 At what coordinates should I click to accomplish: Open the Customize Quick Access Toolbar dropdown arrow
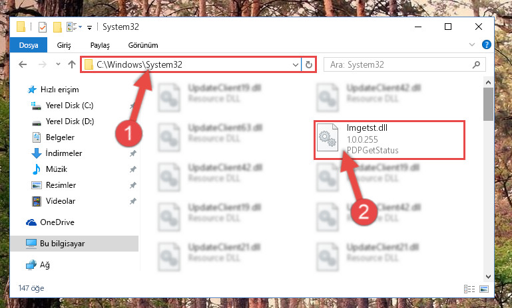(89, 28)
